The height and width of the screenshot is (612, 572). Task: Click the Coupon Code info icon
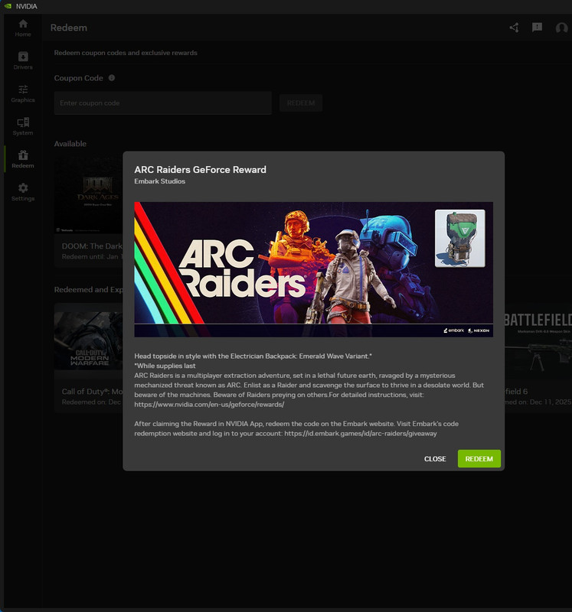[x=112, y=78]
